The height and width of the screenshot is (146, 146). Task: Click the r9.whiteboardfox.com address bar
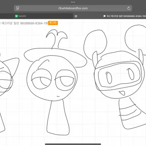73,8
